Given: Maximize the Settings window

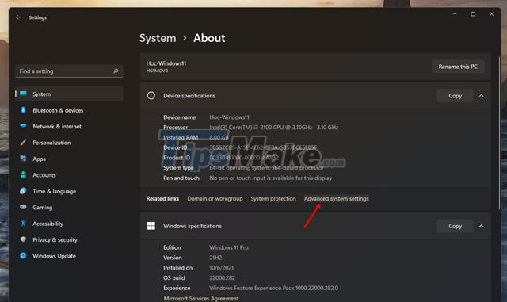Looking at the screenshot, I should coord(473,14).
